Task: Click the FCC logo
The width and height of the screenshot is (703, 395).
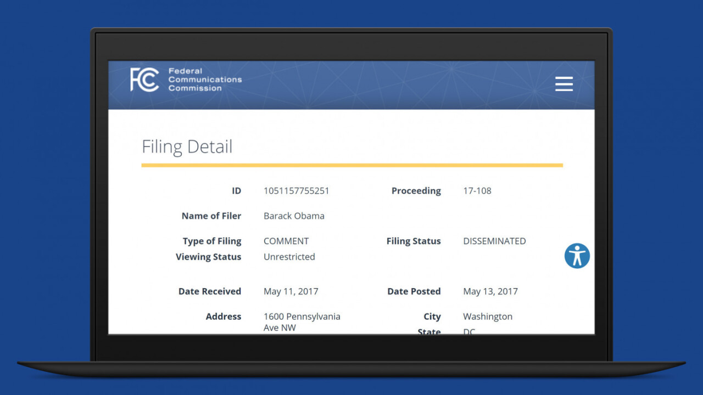Action: point(144,80)
